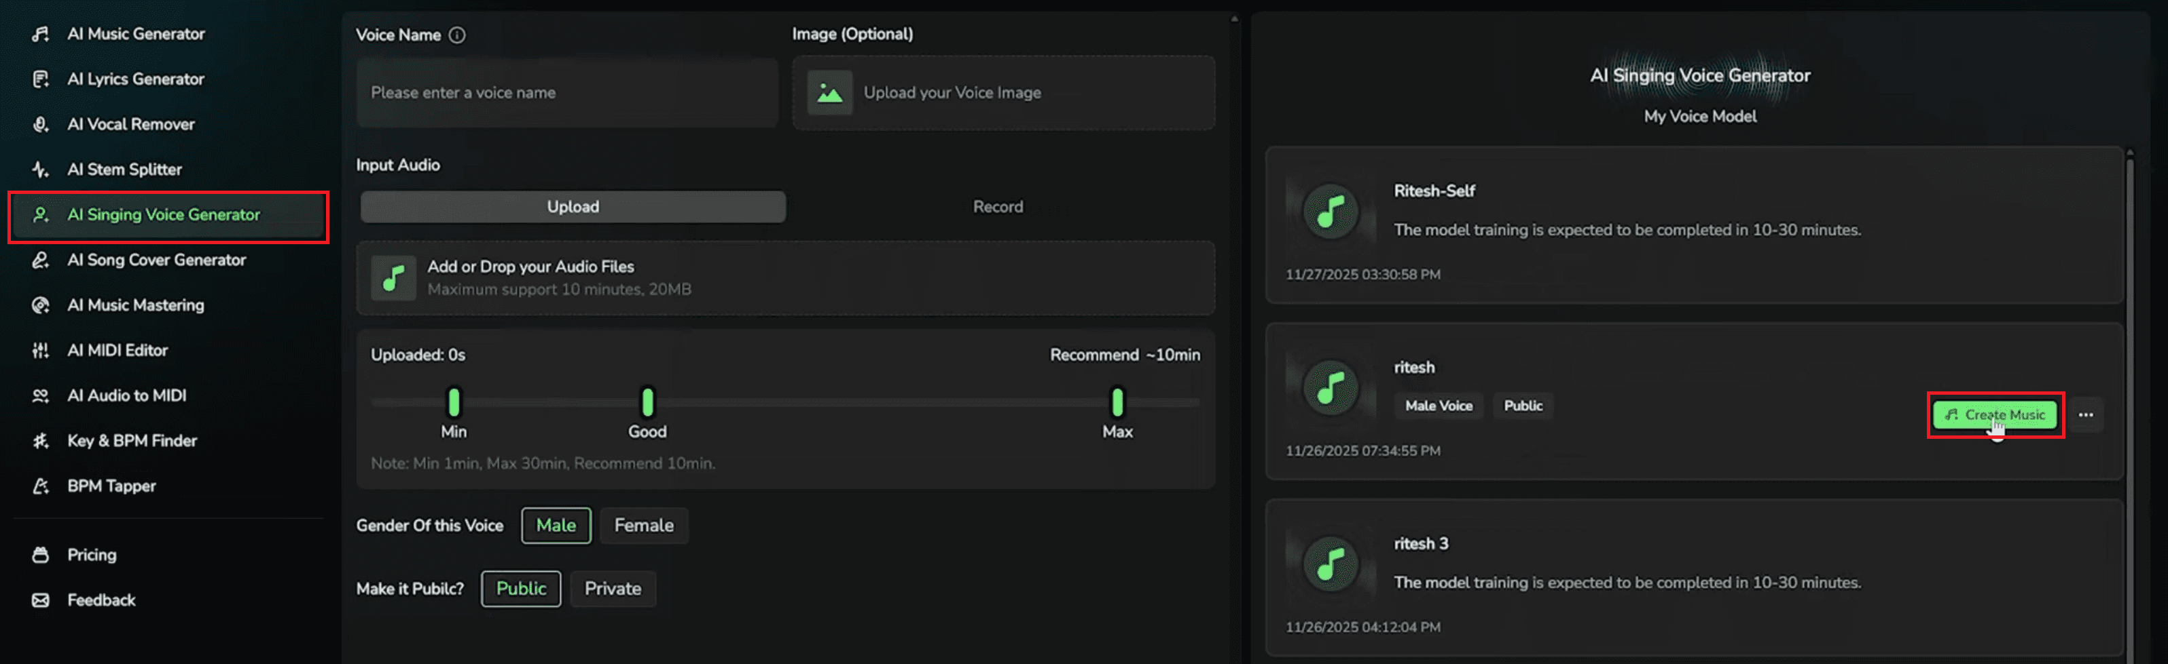
Task: Open the Pricing page link
Action: pos(92,555)
